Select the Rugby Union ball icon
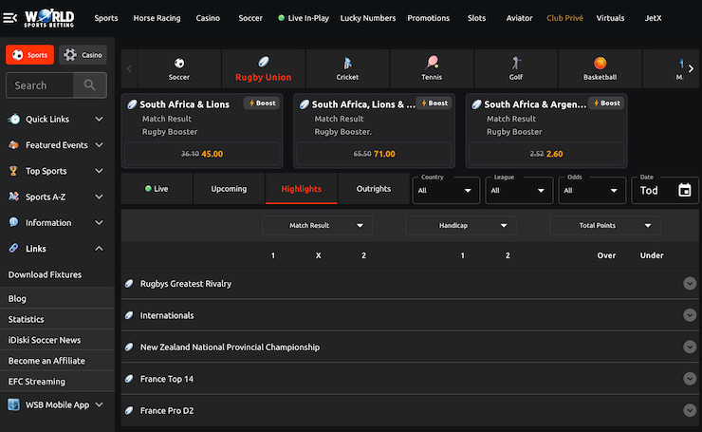The image size is (702, 432). 264,62
